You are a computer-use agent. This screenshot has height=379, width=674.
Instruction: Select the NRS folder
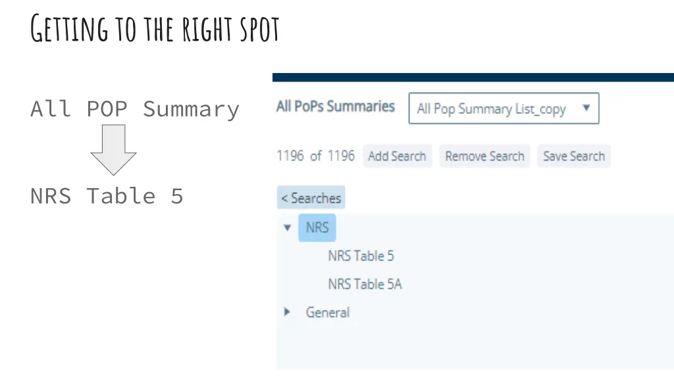(317, 227)
